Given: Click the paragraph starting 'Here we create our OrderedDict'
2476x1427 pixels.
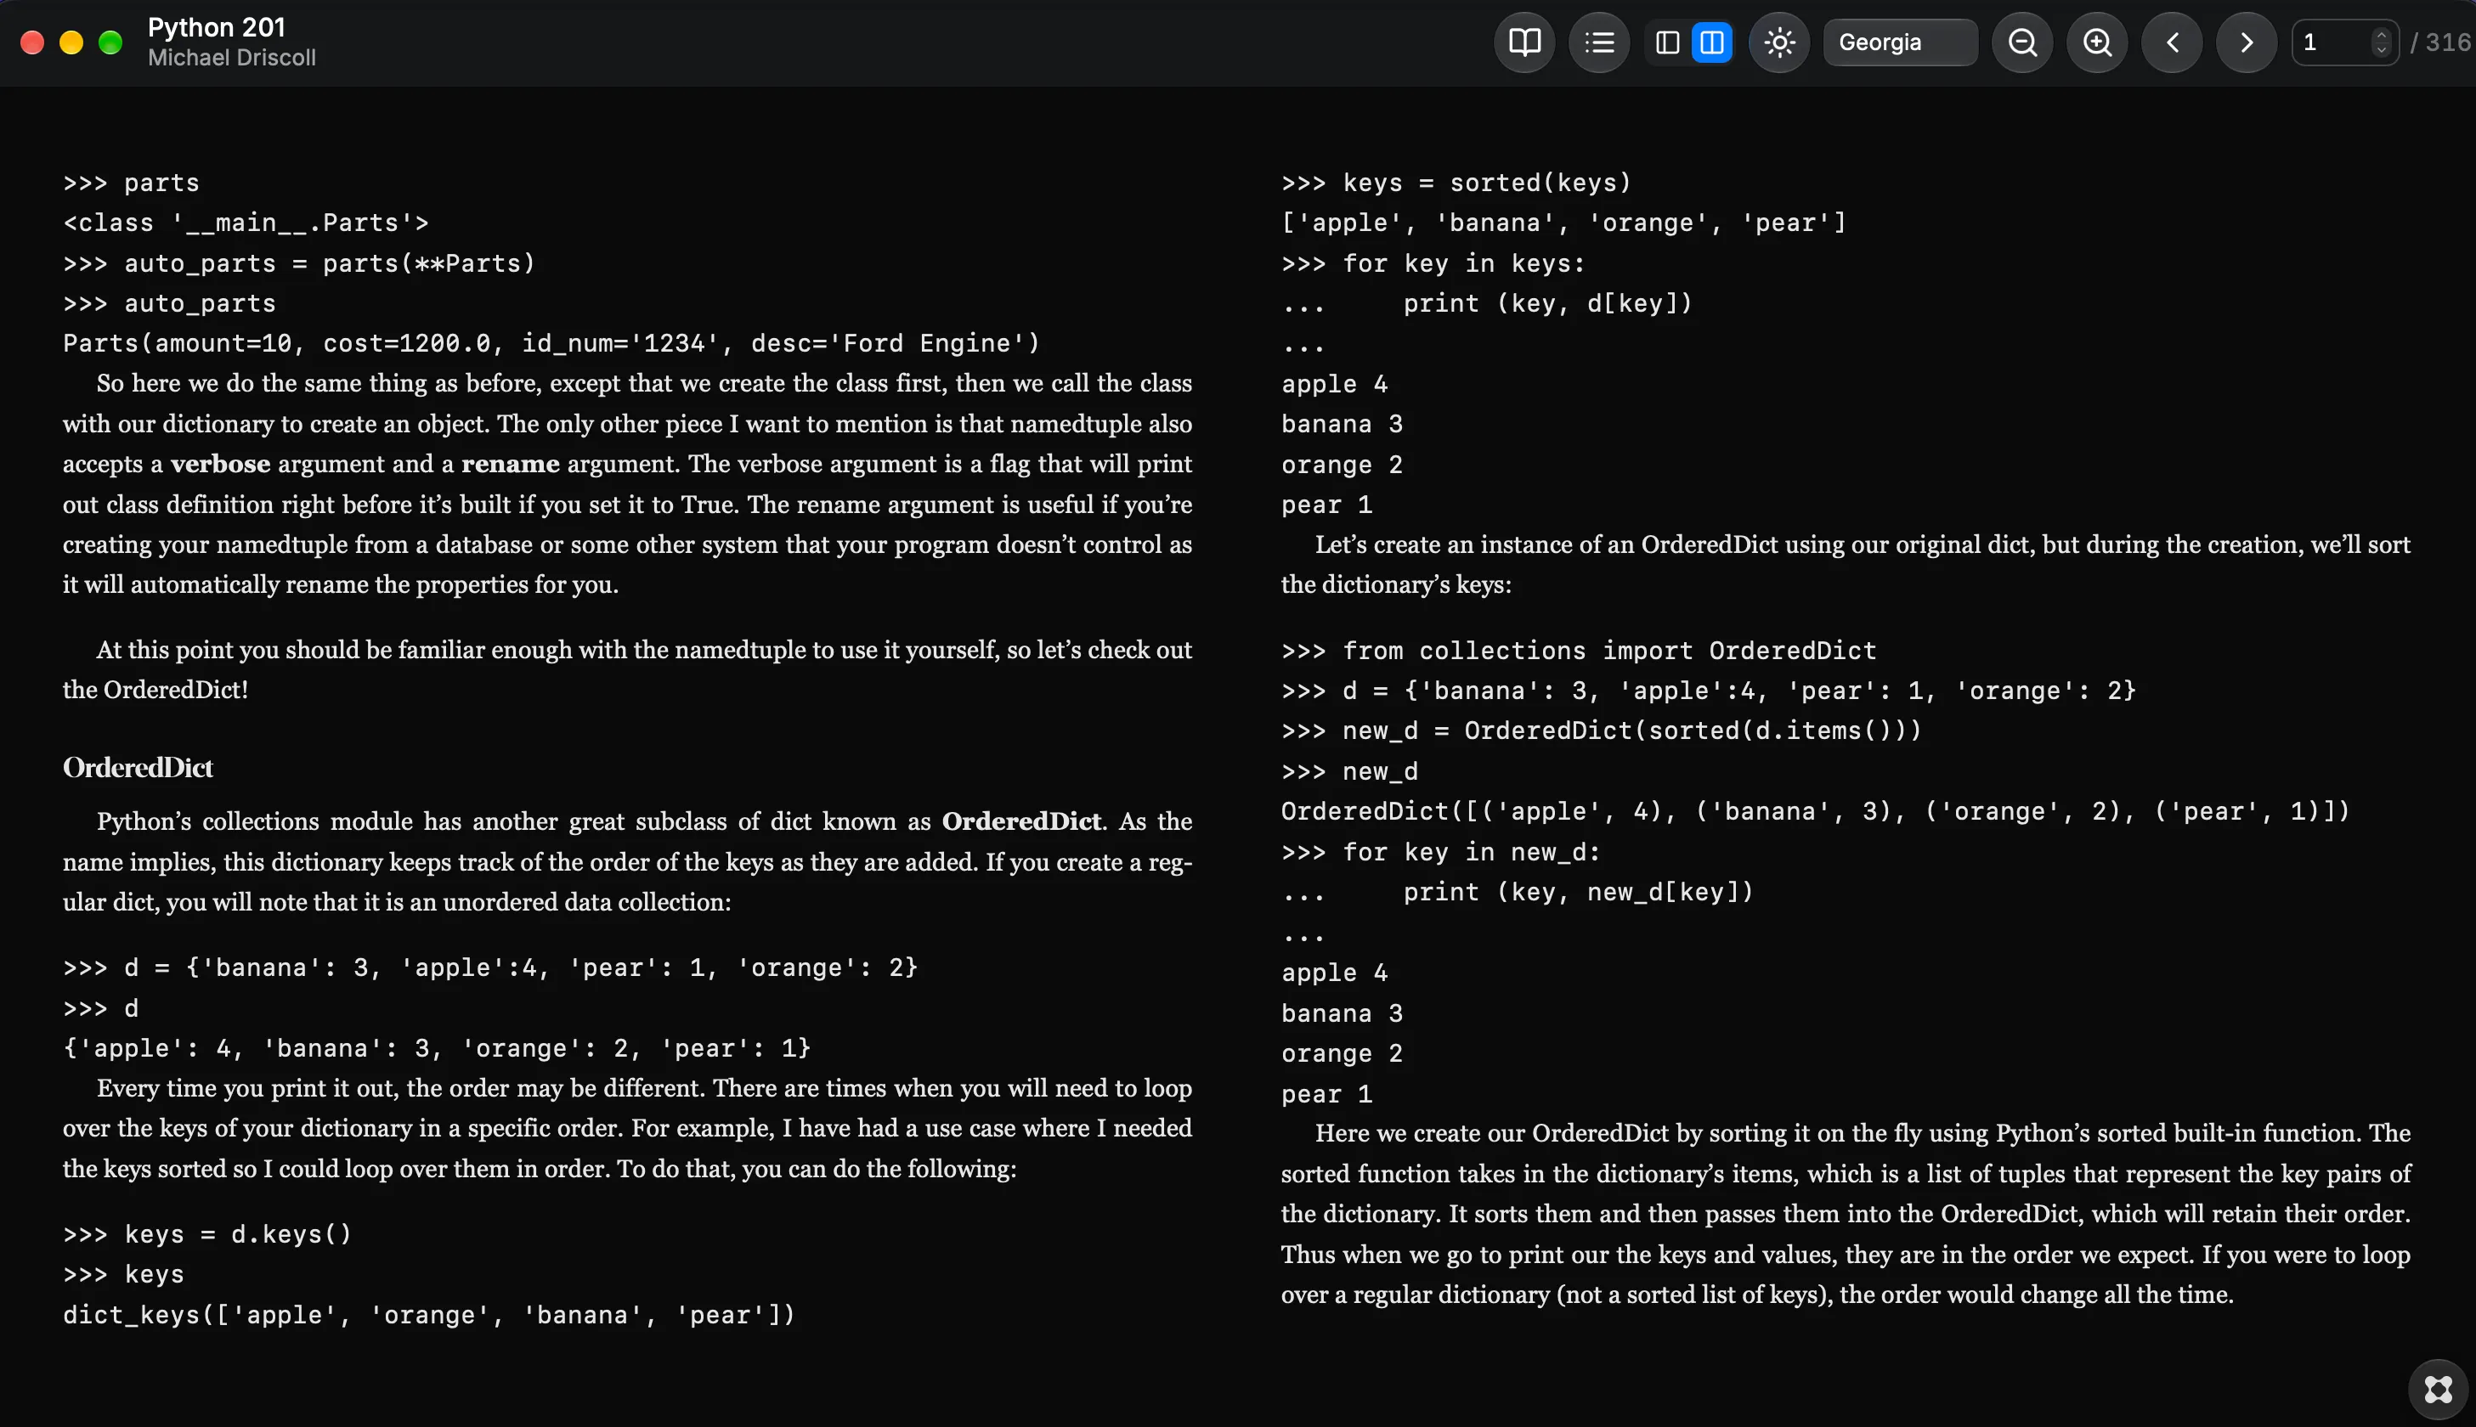Looking at the screenshot, I should [x=1846, y=1213].
